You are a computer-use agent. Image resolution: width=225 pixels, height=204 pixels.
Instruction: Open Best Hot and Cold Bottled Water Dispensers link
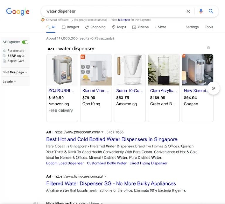pyautogui.click(x=112, y=139)
